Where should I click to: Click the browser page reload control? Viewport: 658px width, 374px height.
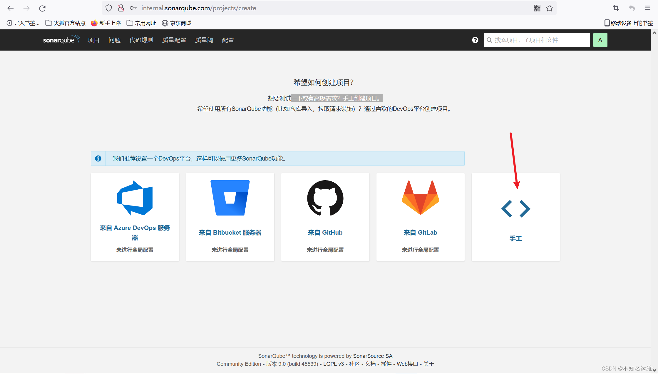42,8
